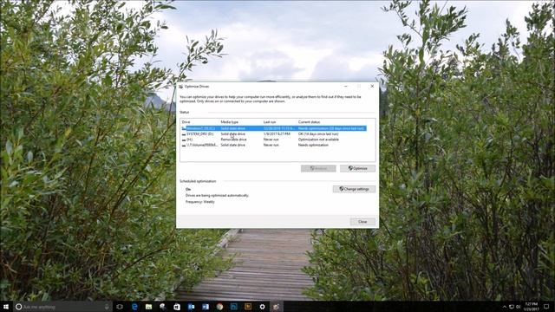Click the orange taskbar app left of Settings
Viewport: 555px width, 312px height.
(x=248, y=306)
